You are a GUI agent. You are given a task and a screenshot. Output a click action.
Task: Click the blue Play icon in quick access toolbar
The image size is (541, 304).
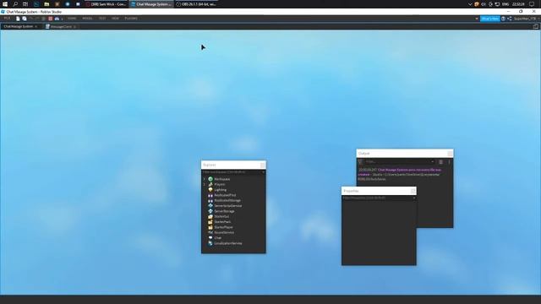[x=57, y=19]
